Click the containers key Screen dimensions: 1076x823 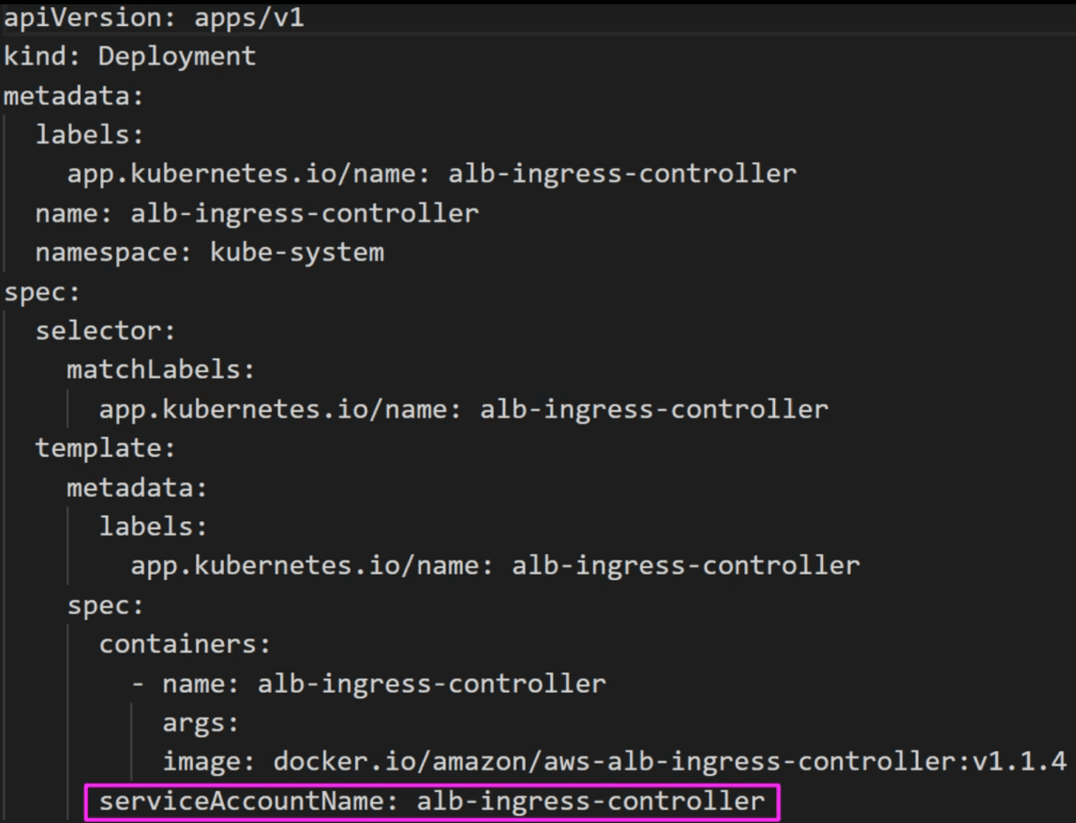pyautogui.click(x=179, y=644)
